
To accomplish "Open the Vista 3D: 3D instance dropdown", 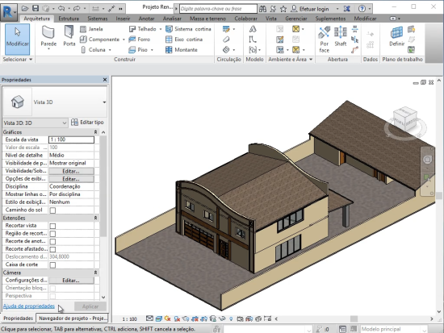I will [x=65, y=123].
